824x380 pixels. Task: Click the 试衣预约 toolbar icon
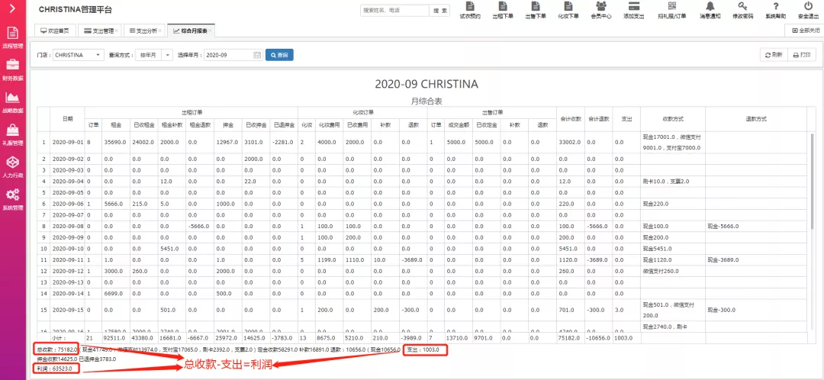[470, 11]
